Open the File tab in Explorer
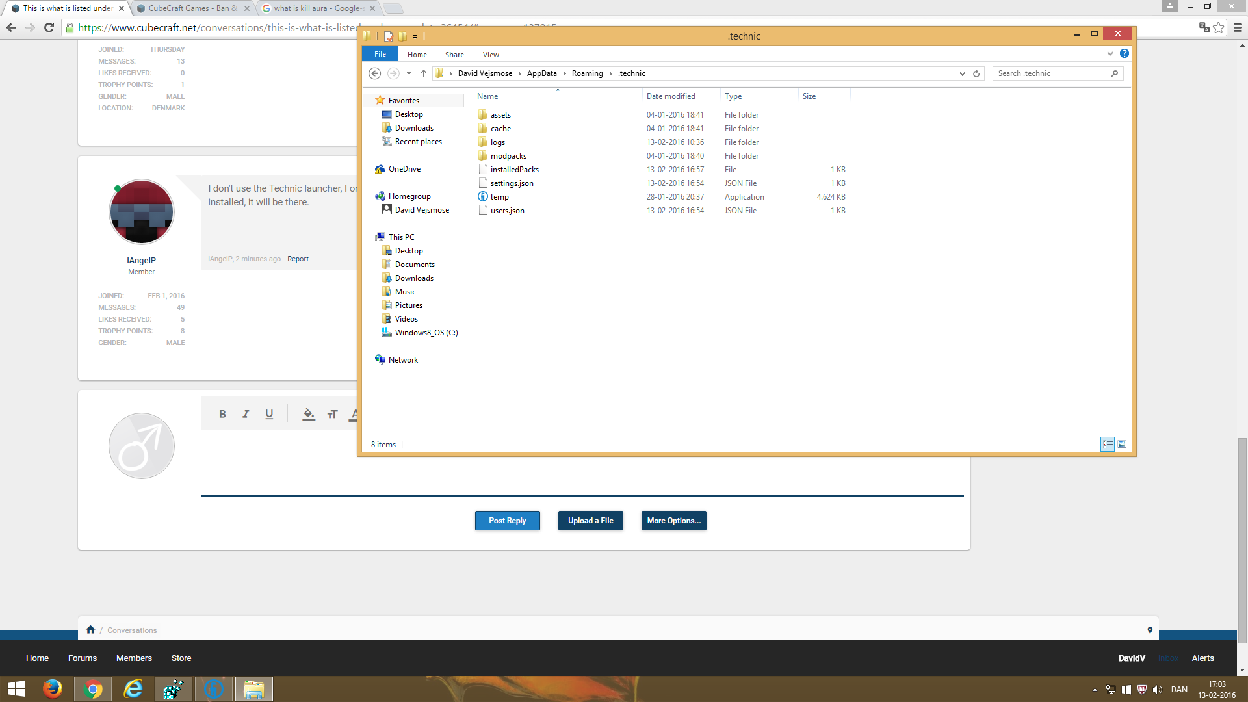This screenshot has width=1248, height=702. (380, 54)
